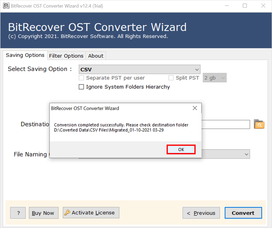The height and width of the screenshot is (228, 272).
Task: Open the destination folder browse icon
Action: tap(259, 124)
